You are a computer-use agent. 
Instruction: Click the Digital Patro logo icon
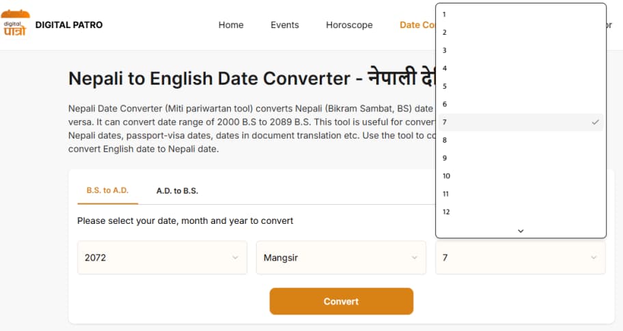(x=15, y=23)
